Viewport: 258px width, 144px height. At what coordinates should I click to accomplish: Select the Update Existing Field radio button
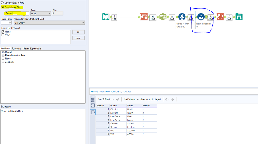pyautogui.click(x=2, y=3)
